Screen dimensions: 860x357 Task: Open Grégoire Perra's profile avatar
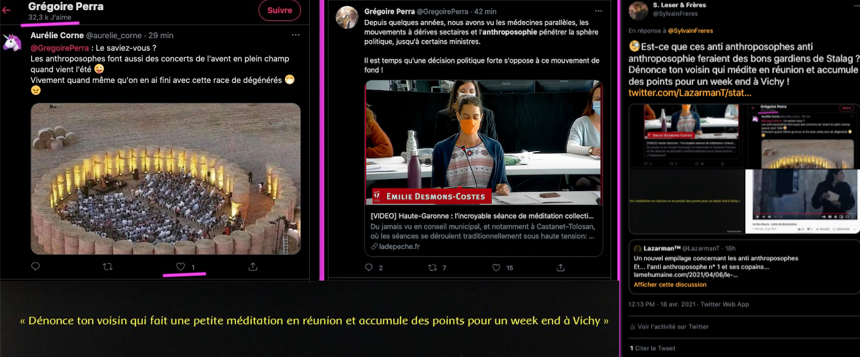[347, 18]
